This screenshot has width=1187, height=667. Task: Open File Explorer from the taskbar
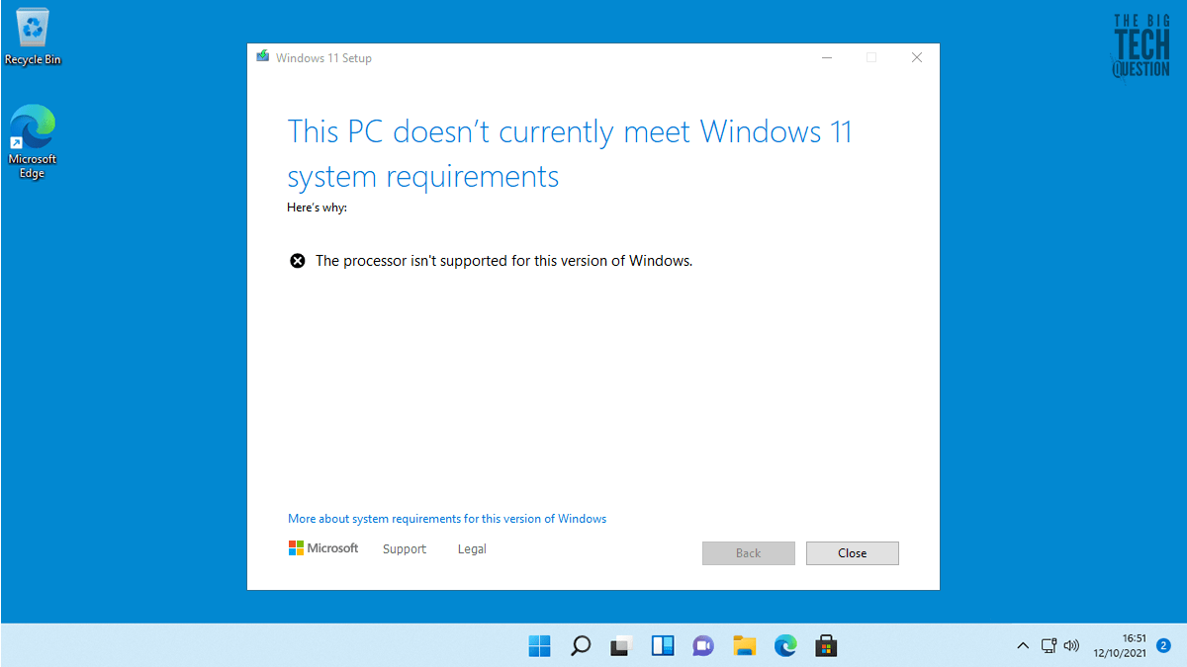745,645
